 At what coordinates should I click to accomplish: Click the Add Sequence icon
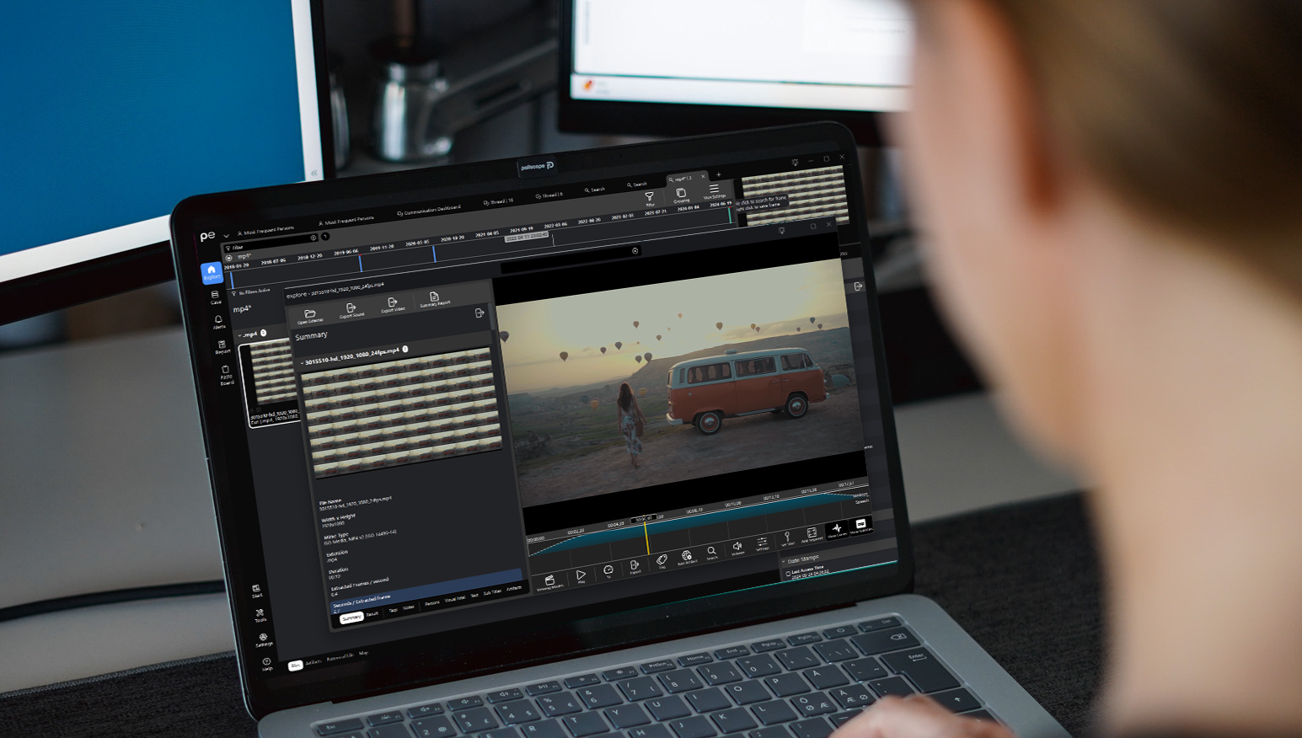811,534
